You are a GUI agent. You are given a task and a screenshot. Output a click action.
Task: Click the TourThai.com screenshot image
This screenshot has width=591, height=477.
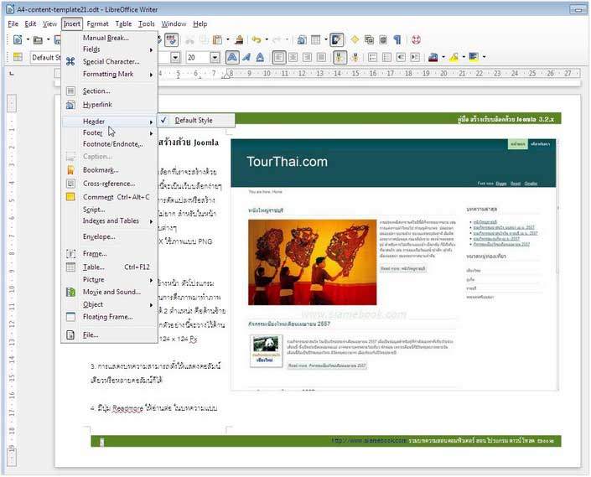[x=394, y=265]
